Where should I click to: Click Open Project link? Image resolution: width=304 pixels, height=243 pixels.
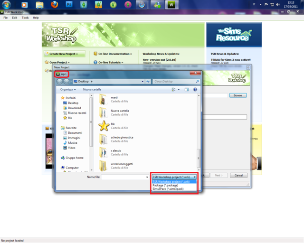pyautogui.click(x=57, y=62)
